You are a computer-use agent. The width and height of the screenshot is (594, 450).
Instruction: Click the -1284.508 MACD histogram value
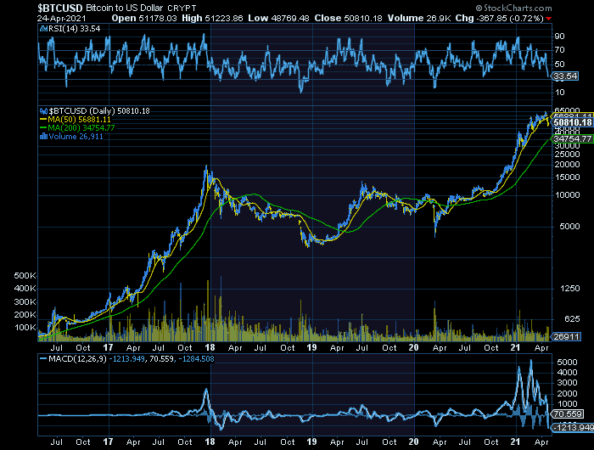[197, 358]
